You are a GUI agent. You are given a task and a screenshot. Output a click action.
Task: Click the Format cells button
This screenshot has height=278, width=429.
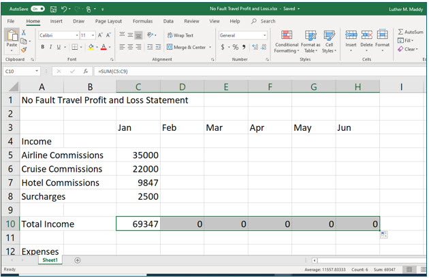coord(382,41)
